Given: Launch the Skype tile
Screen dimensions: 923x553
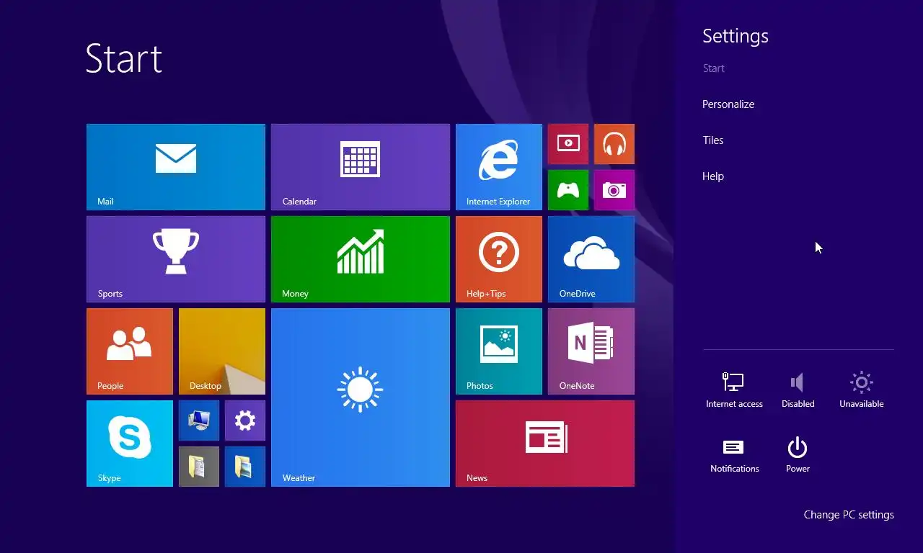Looking at the screenshot, I should [x=130, y=444].
